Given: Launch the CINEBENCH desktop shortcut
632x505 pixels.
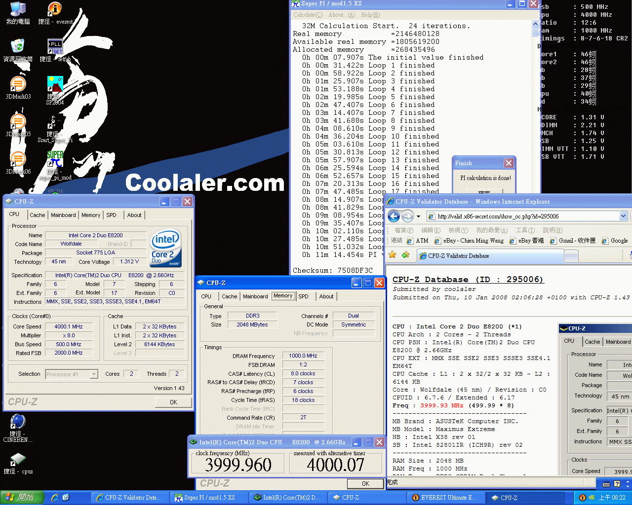Looking at the screenshot, I should coord(18,429).
